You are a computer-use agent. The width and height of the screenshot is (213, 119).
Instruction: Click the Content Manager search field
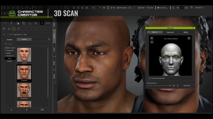coord(27,44)
